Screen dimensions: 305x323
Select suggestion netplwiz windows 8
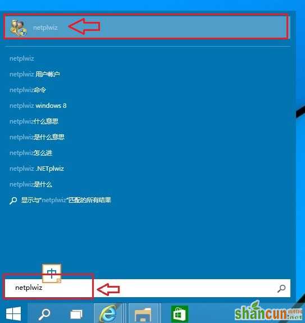[x=38, y=106]
